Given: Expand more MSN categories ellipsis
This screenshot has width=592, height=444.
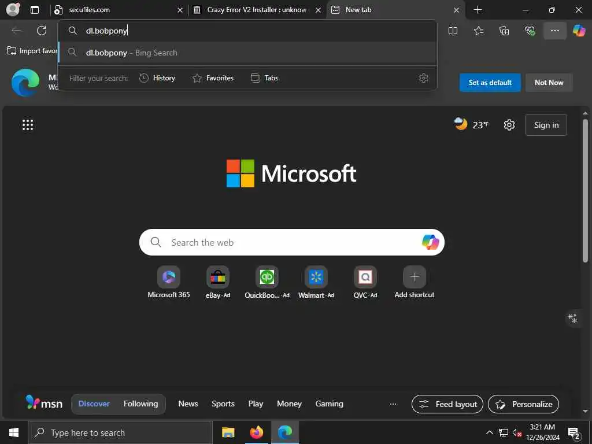Looking at the screenshot, I should (393, 404).
